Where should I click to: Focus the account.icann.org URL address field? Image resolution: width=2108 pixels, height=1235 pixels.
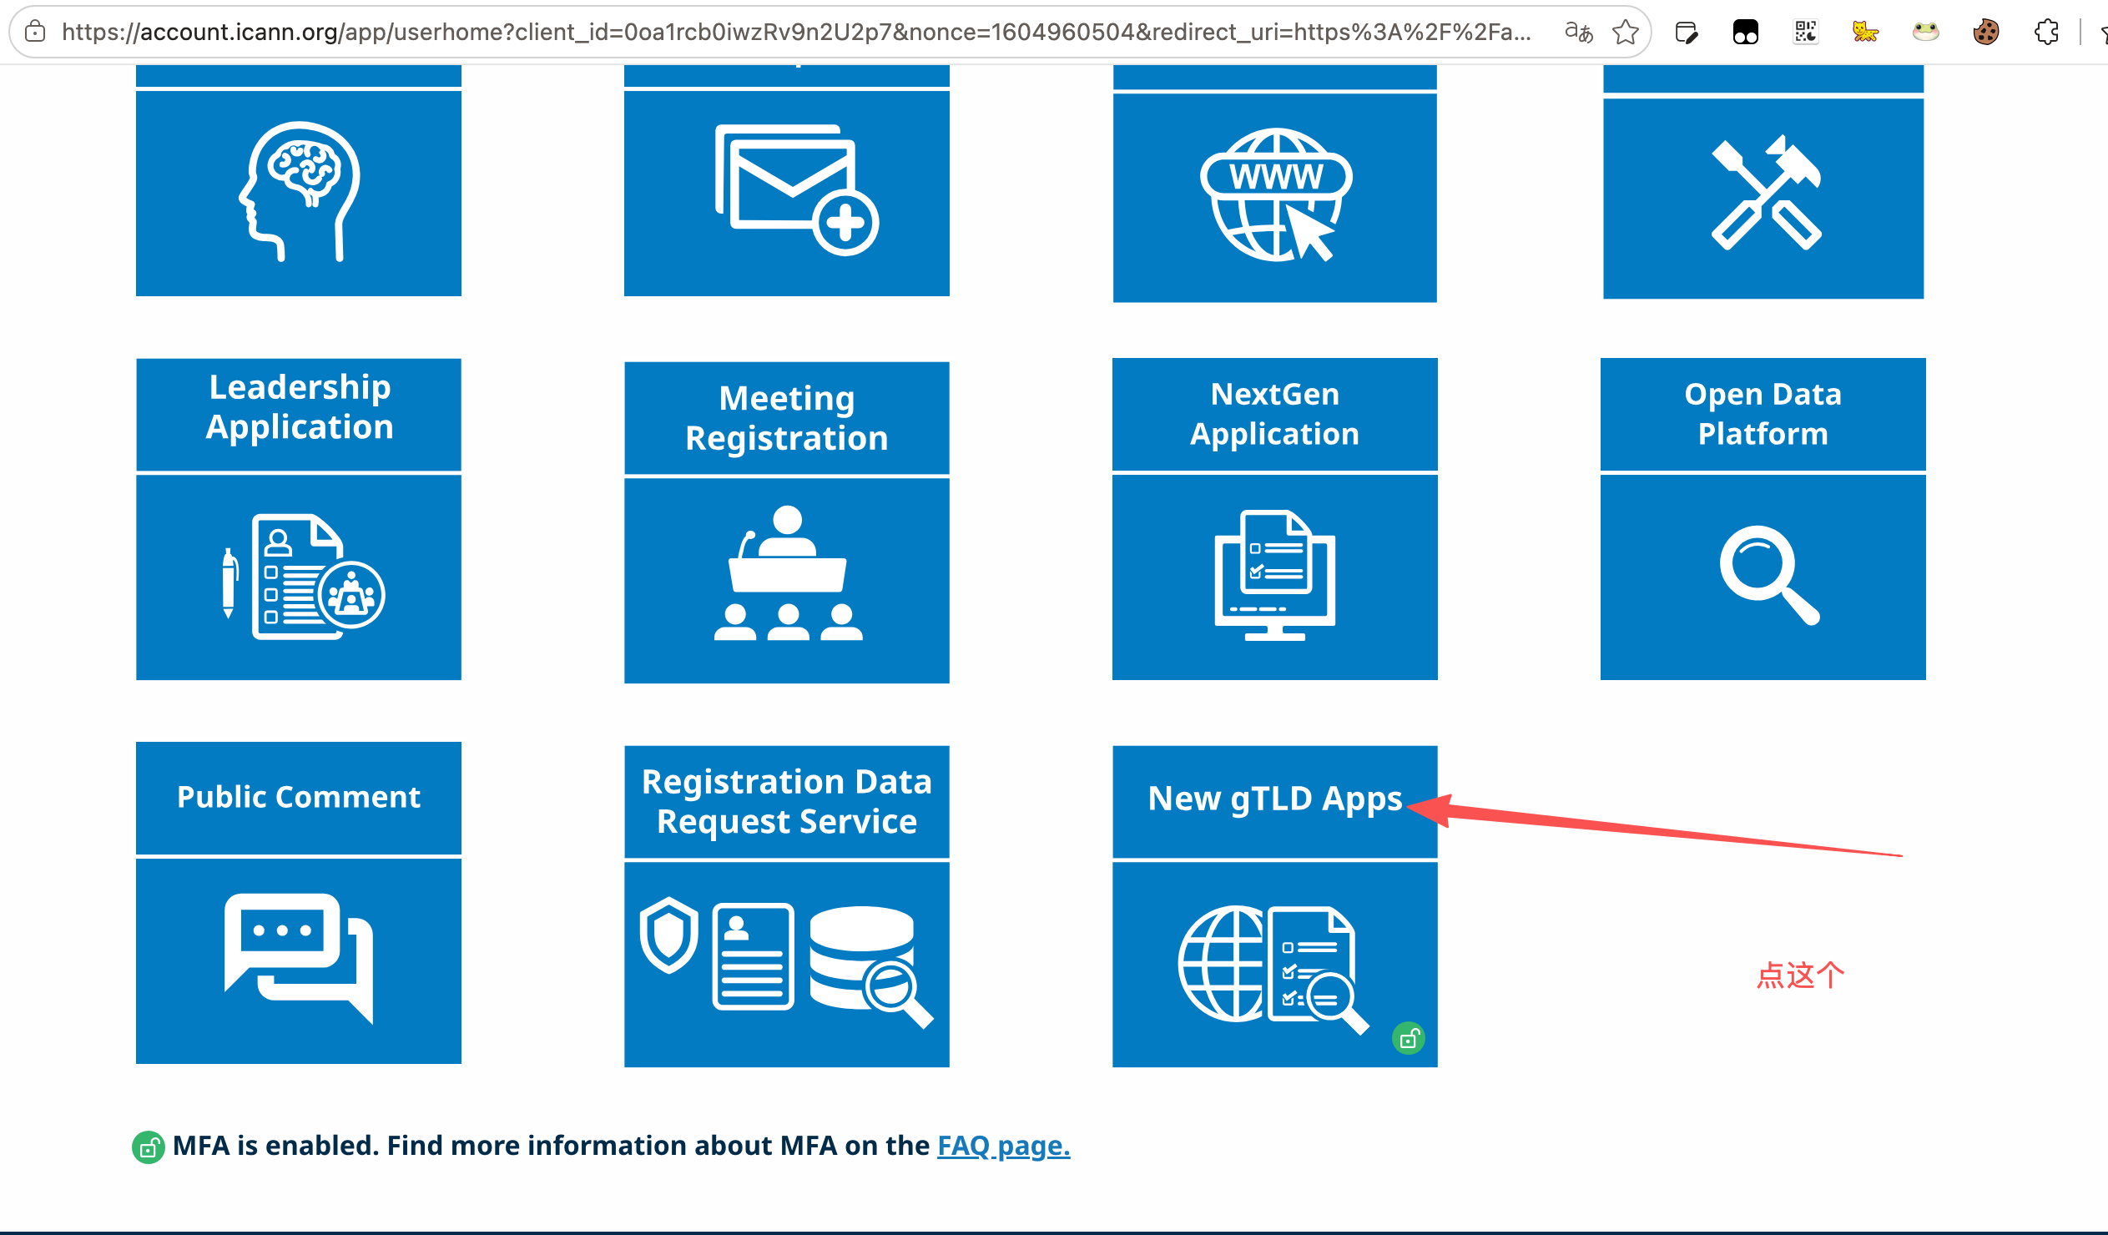(796, 32)
